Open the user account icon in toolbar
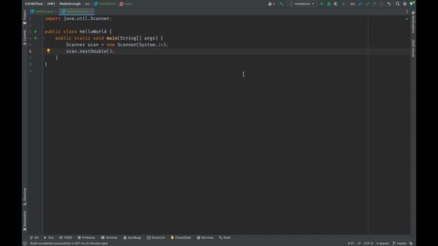This screenshot has height=246, width=438. click(x=271, y=4)
